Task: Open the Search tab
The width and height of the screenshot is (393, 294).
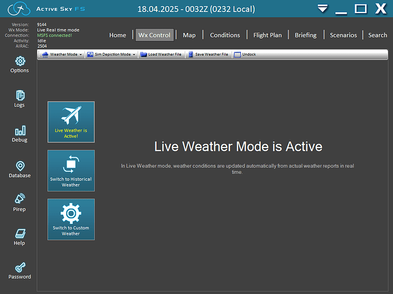Action: 378,35
